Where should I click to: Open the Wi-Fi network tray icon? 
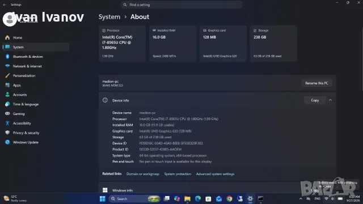click(x=326, y=199)
